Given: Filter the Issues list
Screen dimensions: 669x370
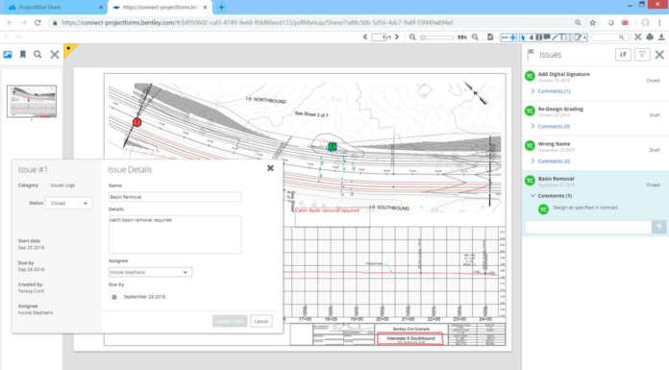Looking at the screenshot, I should click(x=642, y=55).
